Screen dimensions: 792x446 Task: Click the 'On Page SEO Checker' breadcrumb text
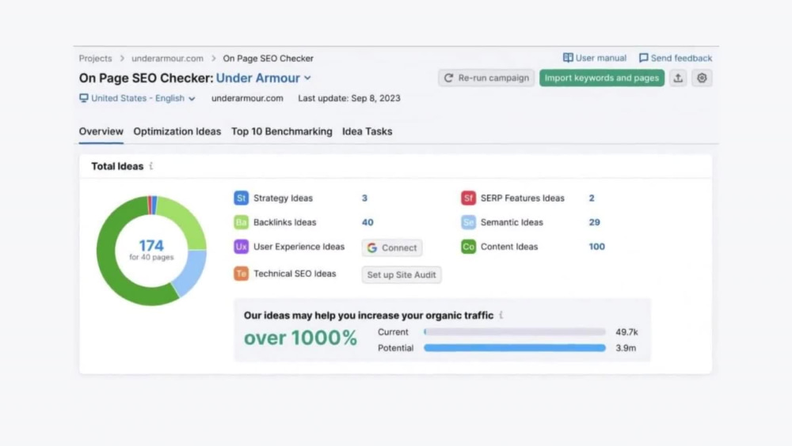pyautogui.click(x=268, y=58)
